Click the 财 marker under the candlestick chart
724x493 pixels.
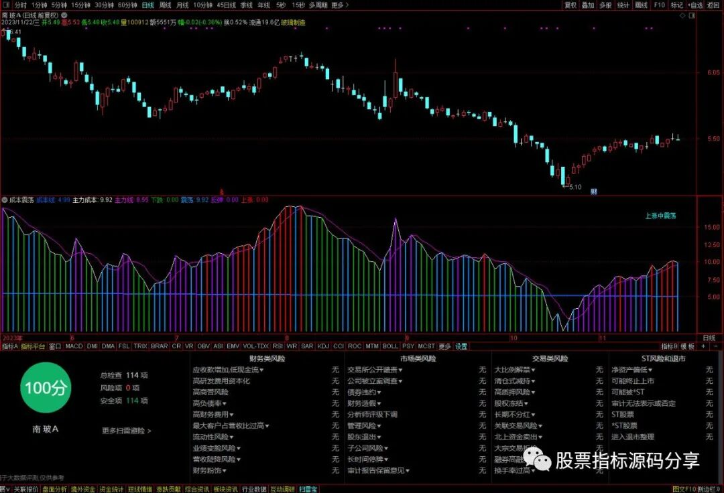(594, 192)
